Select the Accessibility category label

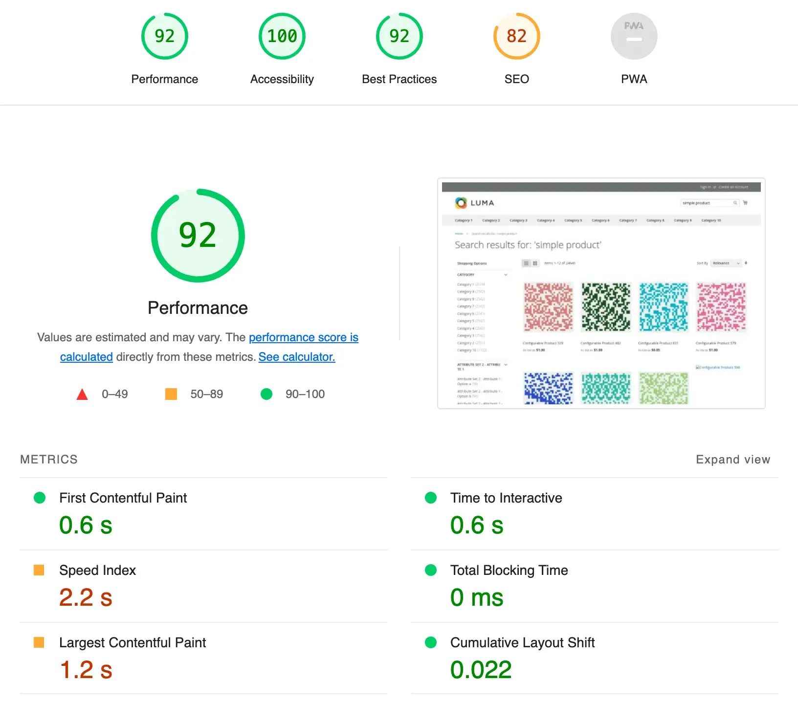282,79
